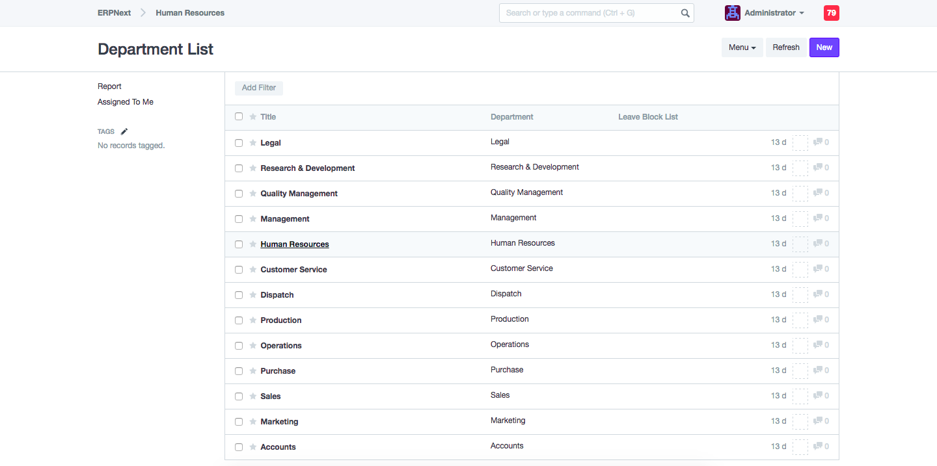Click Add Filter to open filter options
Screen dimensions: 937x466
tap(259, 88)
